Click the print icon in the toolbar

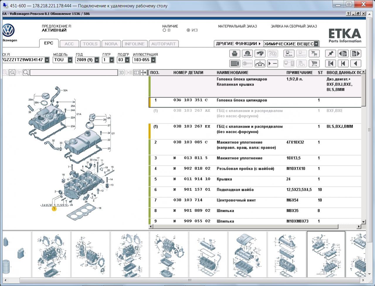pyautogui.click(x=235, y=54)
